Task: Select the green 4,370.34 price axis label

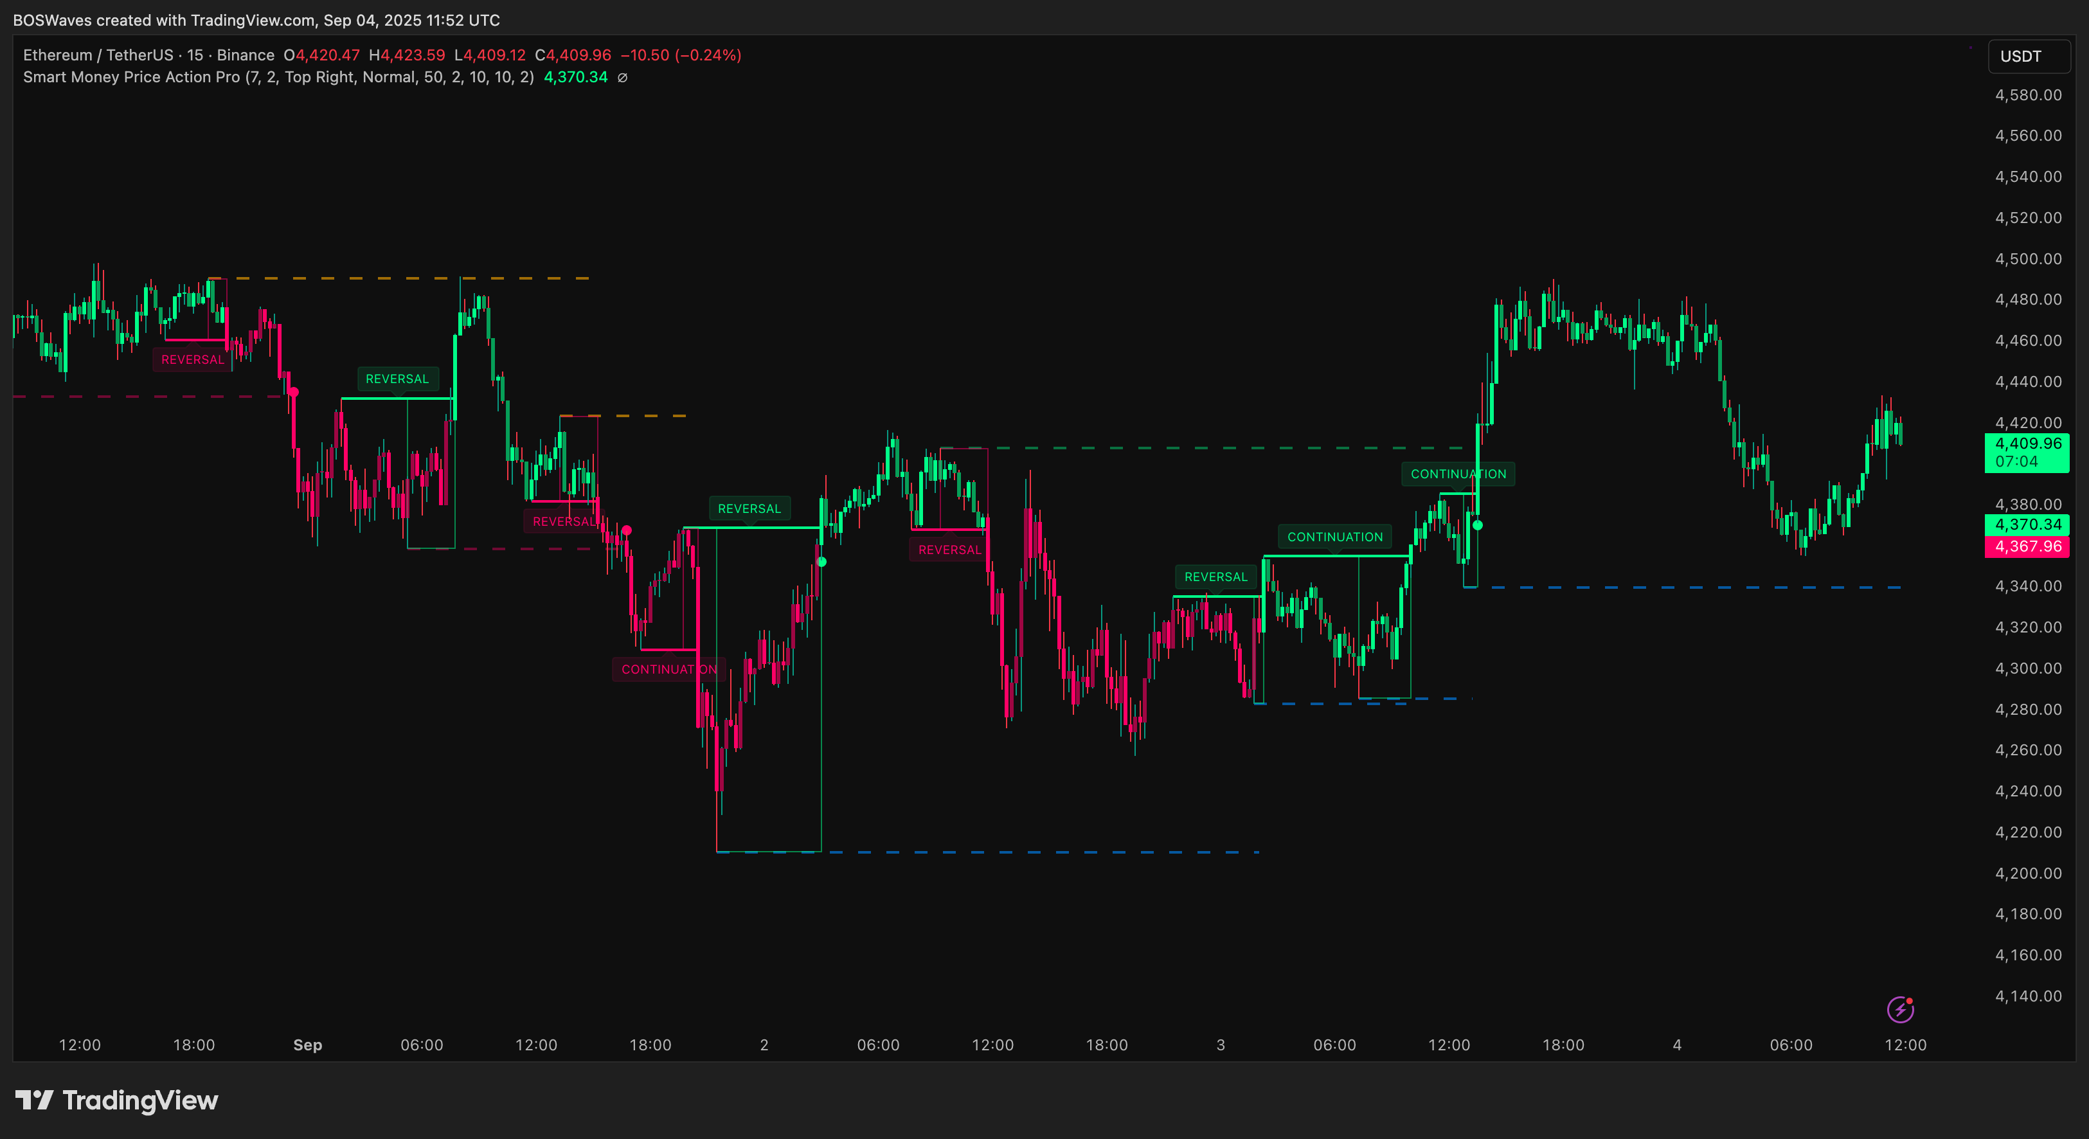Action: pos(2027,525)
